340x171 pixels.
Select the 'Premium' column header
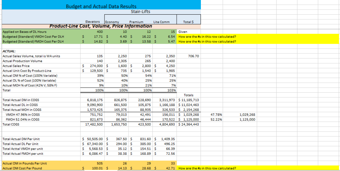(136, 22)
